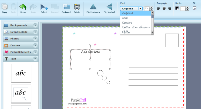Click the Event Details magnifier icon
The width and height of the screenshot is (201, 109).
point(6,32)
